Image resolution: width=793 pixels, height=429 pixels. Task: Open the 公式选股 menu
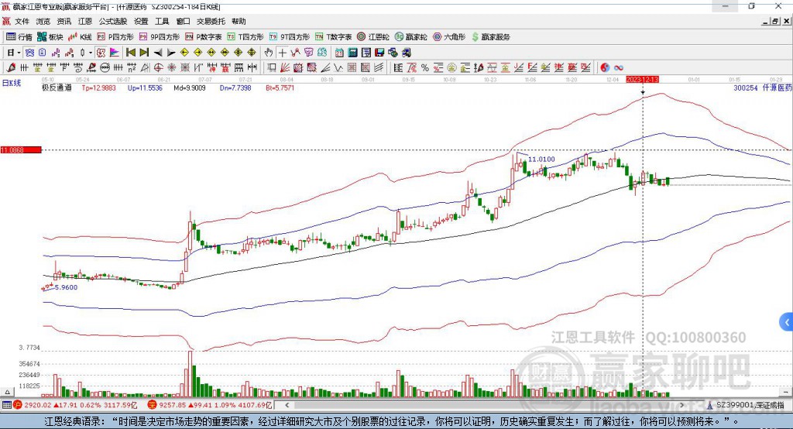click(113, 21)
